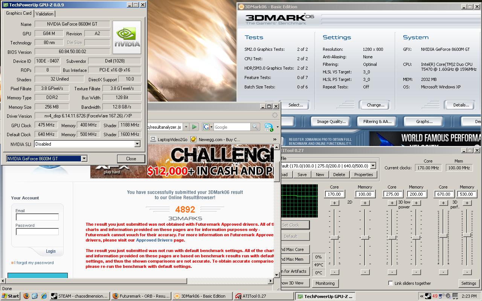Open the Skype toolbar dropdown arrow
Screen dimensions: 482x301
[x=277, y=127]
